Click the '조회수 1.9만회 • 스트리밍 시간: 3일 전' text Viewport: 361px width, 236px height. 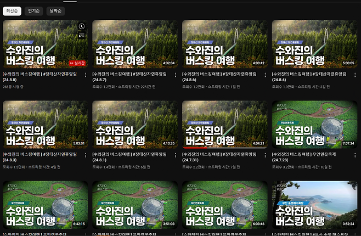coord(301,87)
